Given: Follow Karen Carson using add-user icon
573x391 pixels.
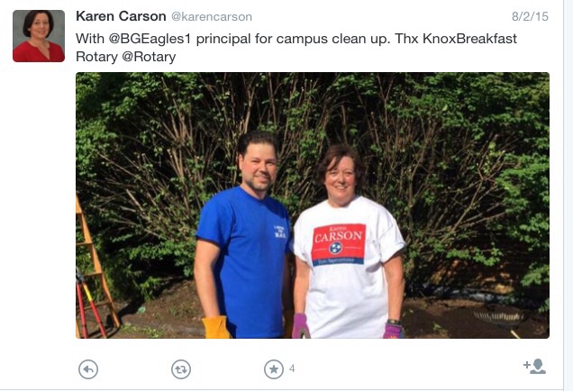Looking at the screenshot, I should (534, 366).
